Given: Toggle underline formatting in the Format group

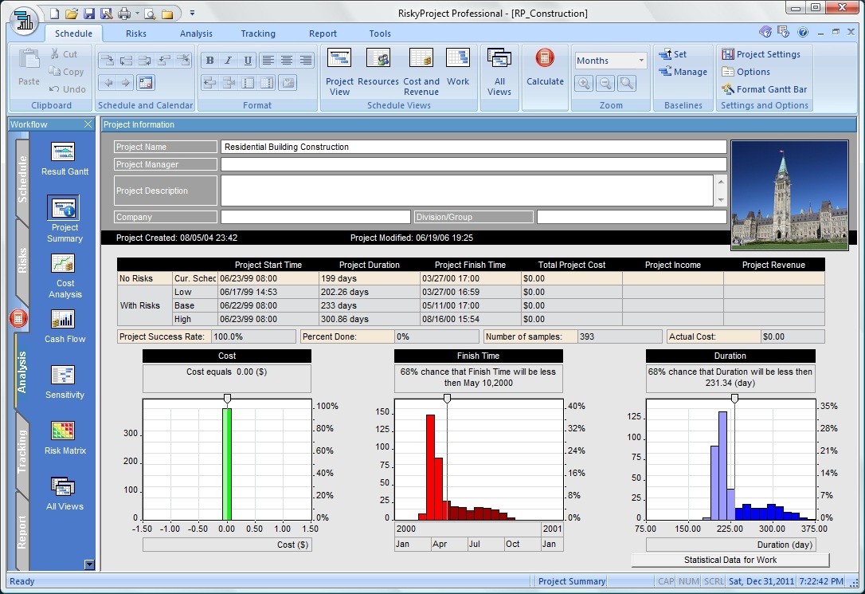Looking at the screenshot, I should 248,61.
